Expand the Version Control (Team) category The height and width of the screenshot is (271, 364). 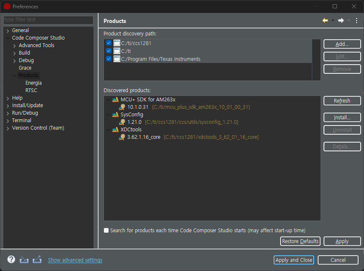tap(8, 128)
